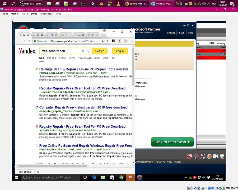Open Unity from the host taskbar
The height and width of the screenshot is (190, 238).
point(92,4)
